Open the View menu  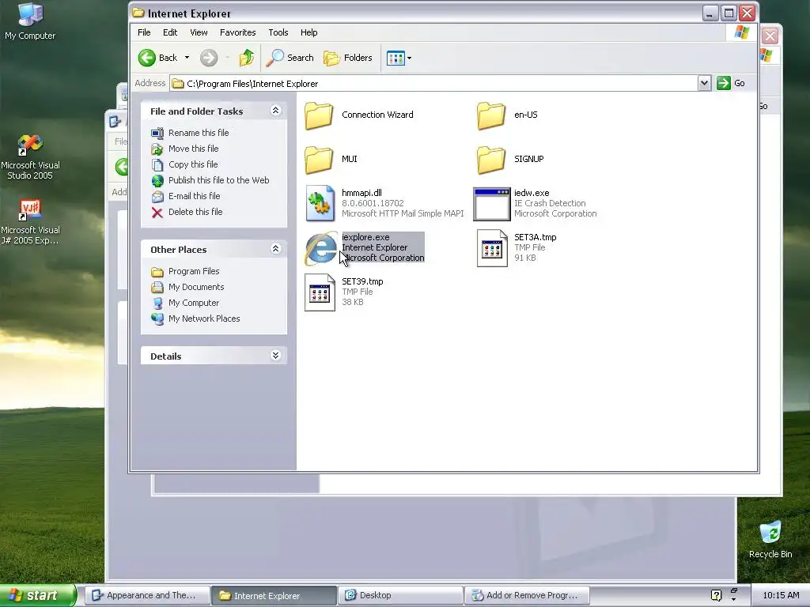199,32
